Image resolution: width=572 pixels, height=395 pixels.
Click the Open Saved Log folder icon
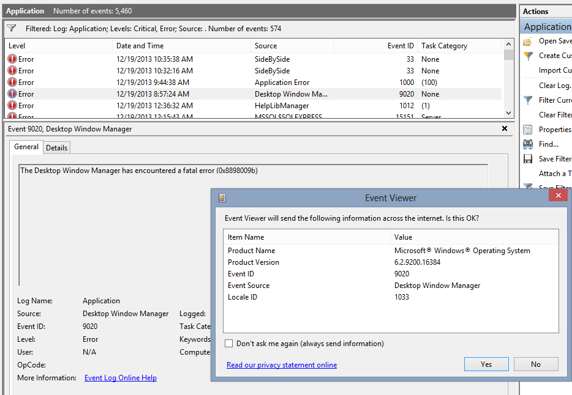pyautogui.click(x=527, y=42)
